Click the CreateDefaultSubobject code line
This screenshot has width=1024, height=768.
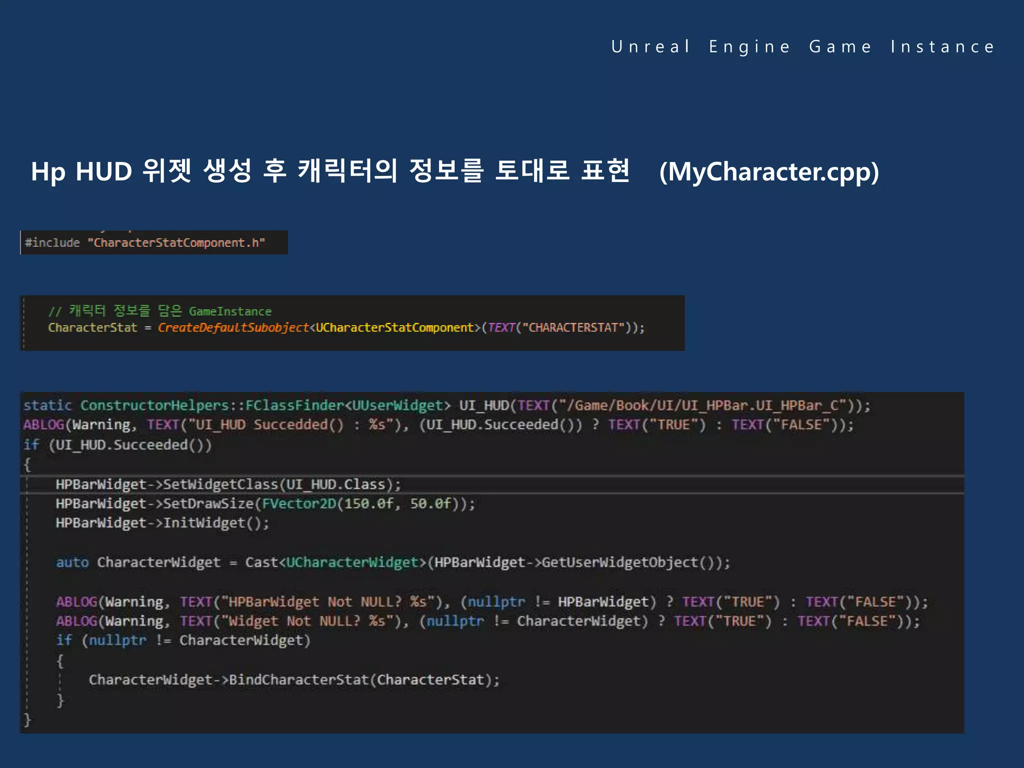point(346,327)
